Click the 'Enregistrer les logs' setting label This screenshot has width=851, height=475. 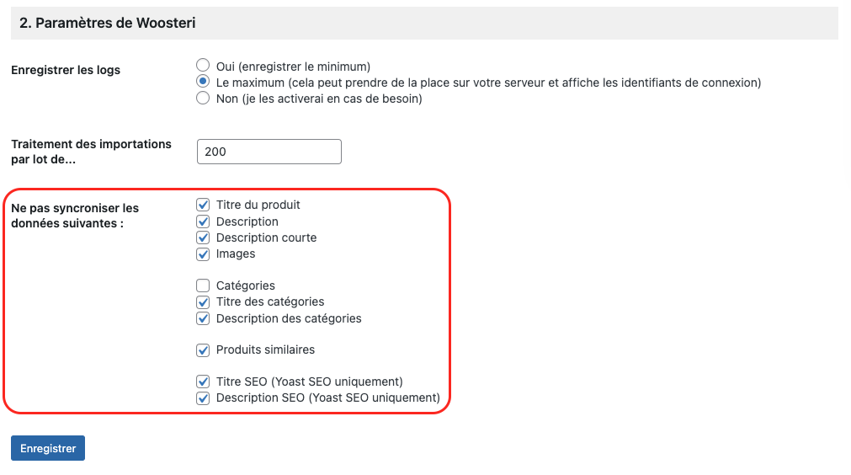66,70
